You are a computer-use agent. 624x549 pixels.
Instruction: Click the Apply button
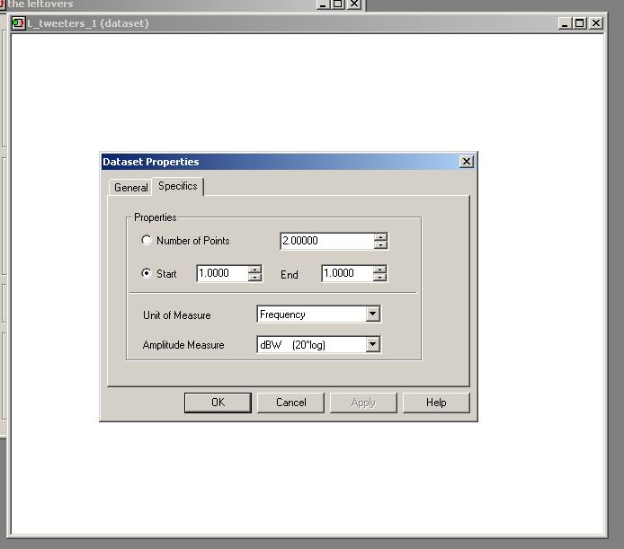[x=363, y=403]
